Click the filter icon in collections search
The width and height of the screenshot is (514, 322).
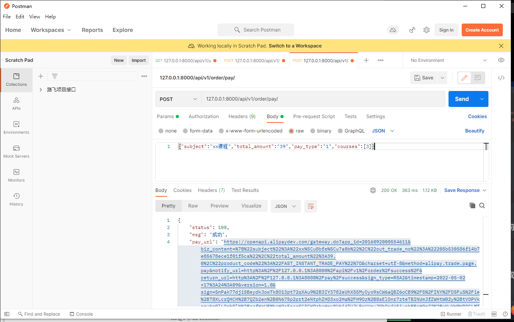(x=55, y=76)
